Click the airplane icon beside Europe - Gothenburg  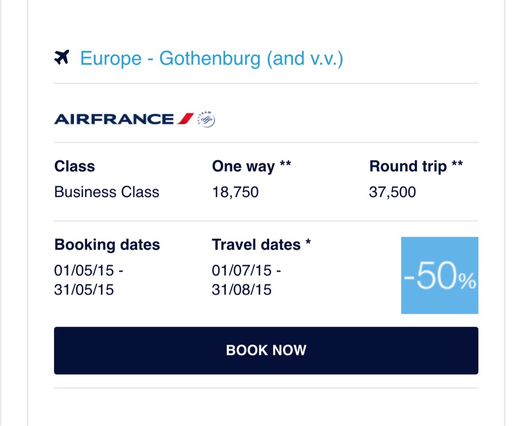coord(61,57)
